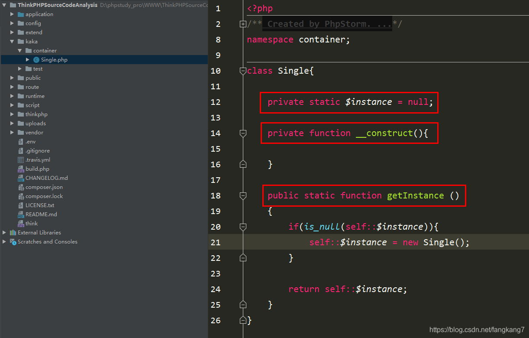
Task: Click line number 21 in the gutter
Action: click(216, 242)
